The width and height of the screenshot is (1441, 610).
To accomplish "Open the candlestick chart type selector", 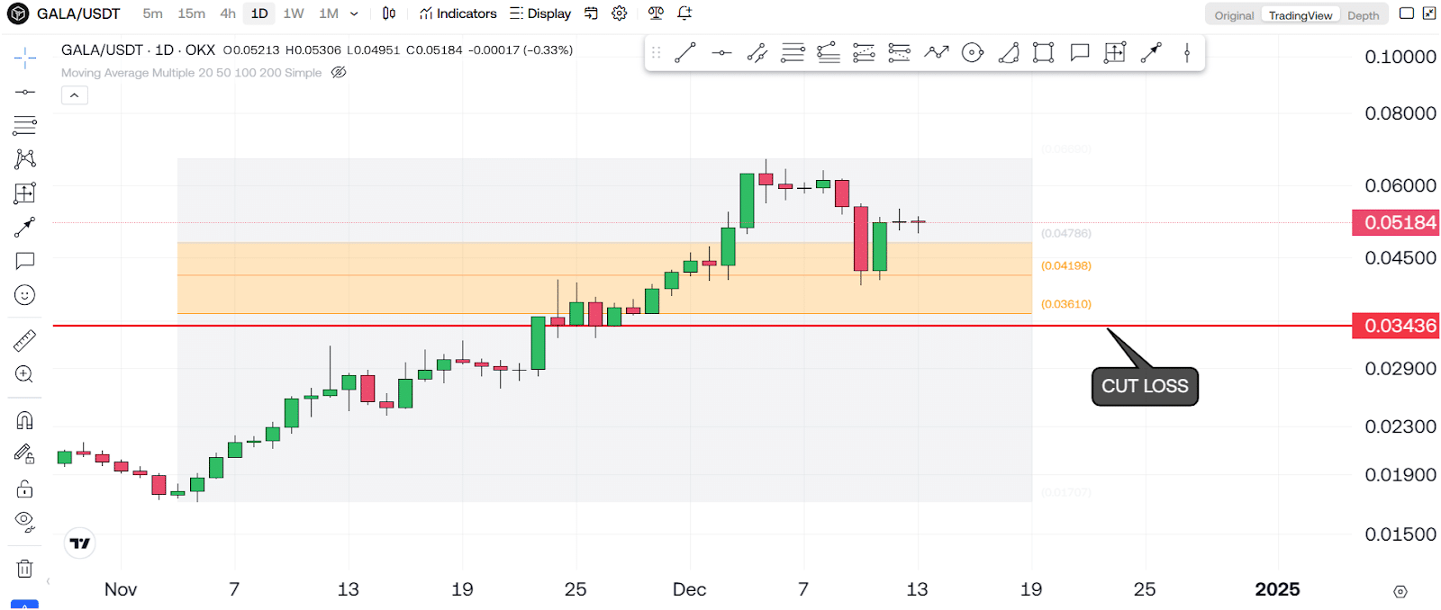I will pyautogui.click(x=389, y=13).
